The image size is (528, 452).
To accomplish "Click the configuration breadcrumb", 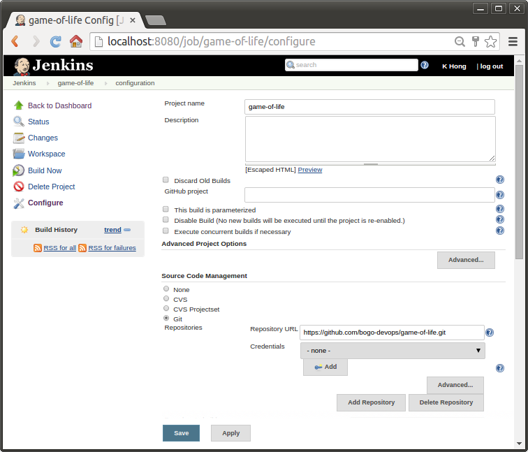I will coord(135,83).
